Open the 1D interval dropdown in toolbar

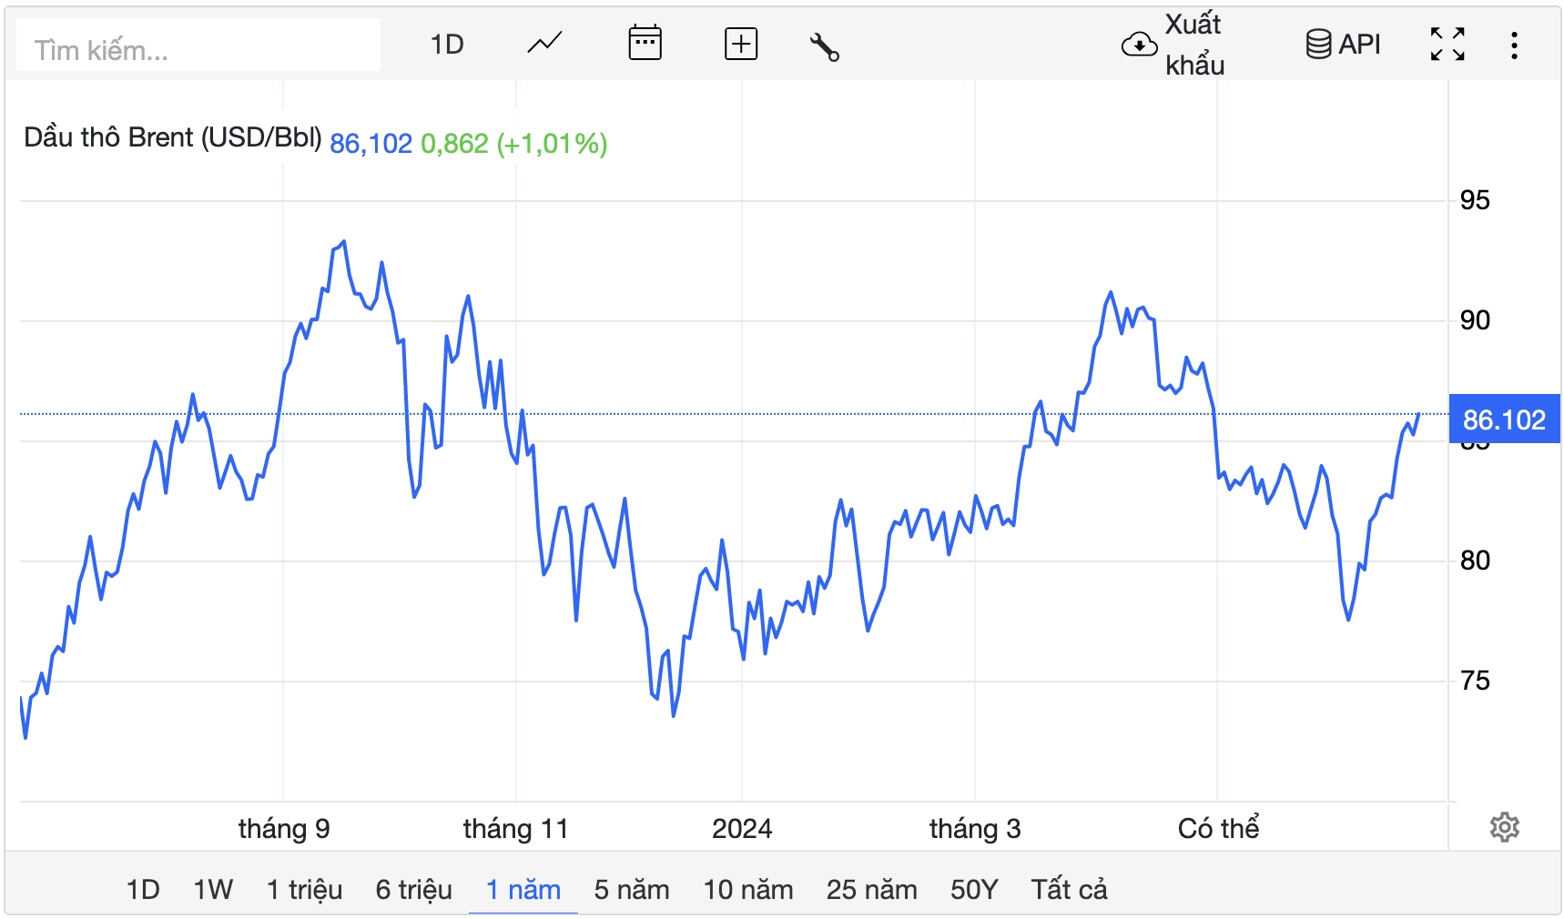pos(447,44)
